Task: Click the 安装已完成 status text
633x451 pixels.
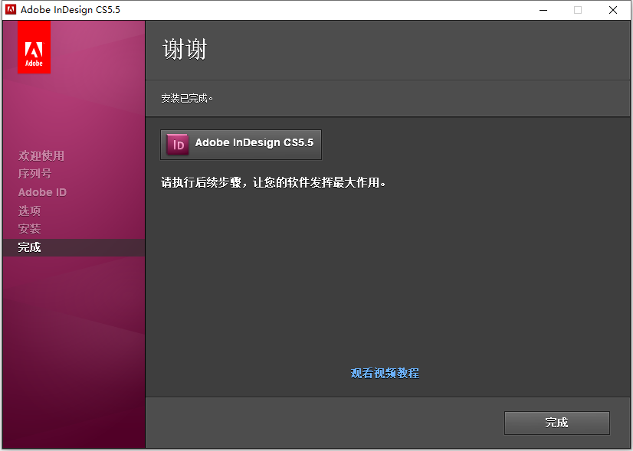Action: [x=187, y=99]
